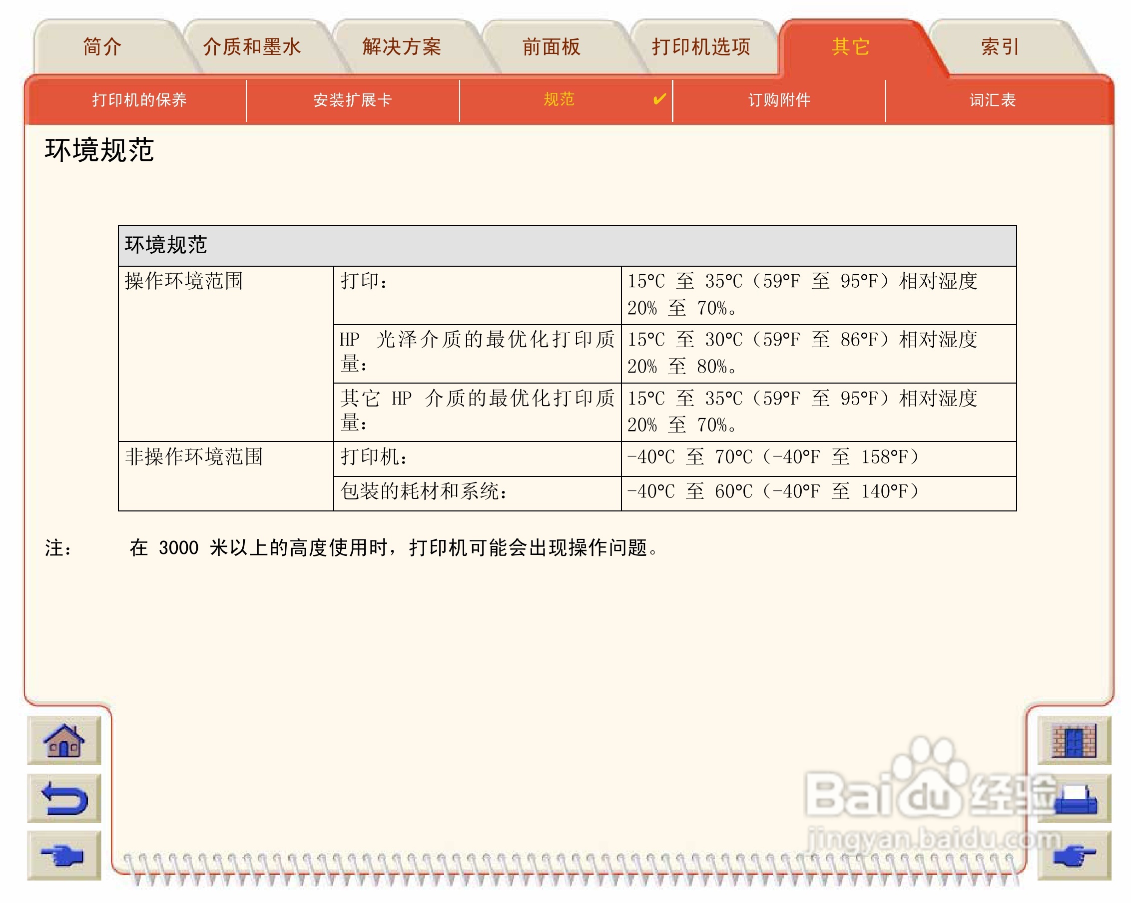Viewport: 1131px width, 903px height.
Task: Open the 订购附件 submenu link
Action: tap(779, 99)
